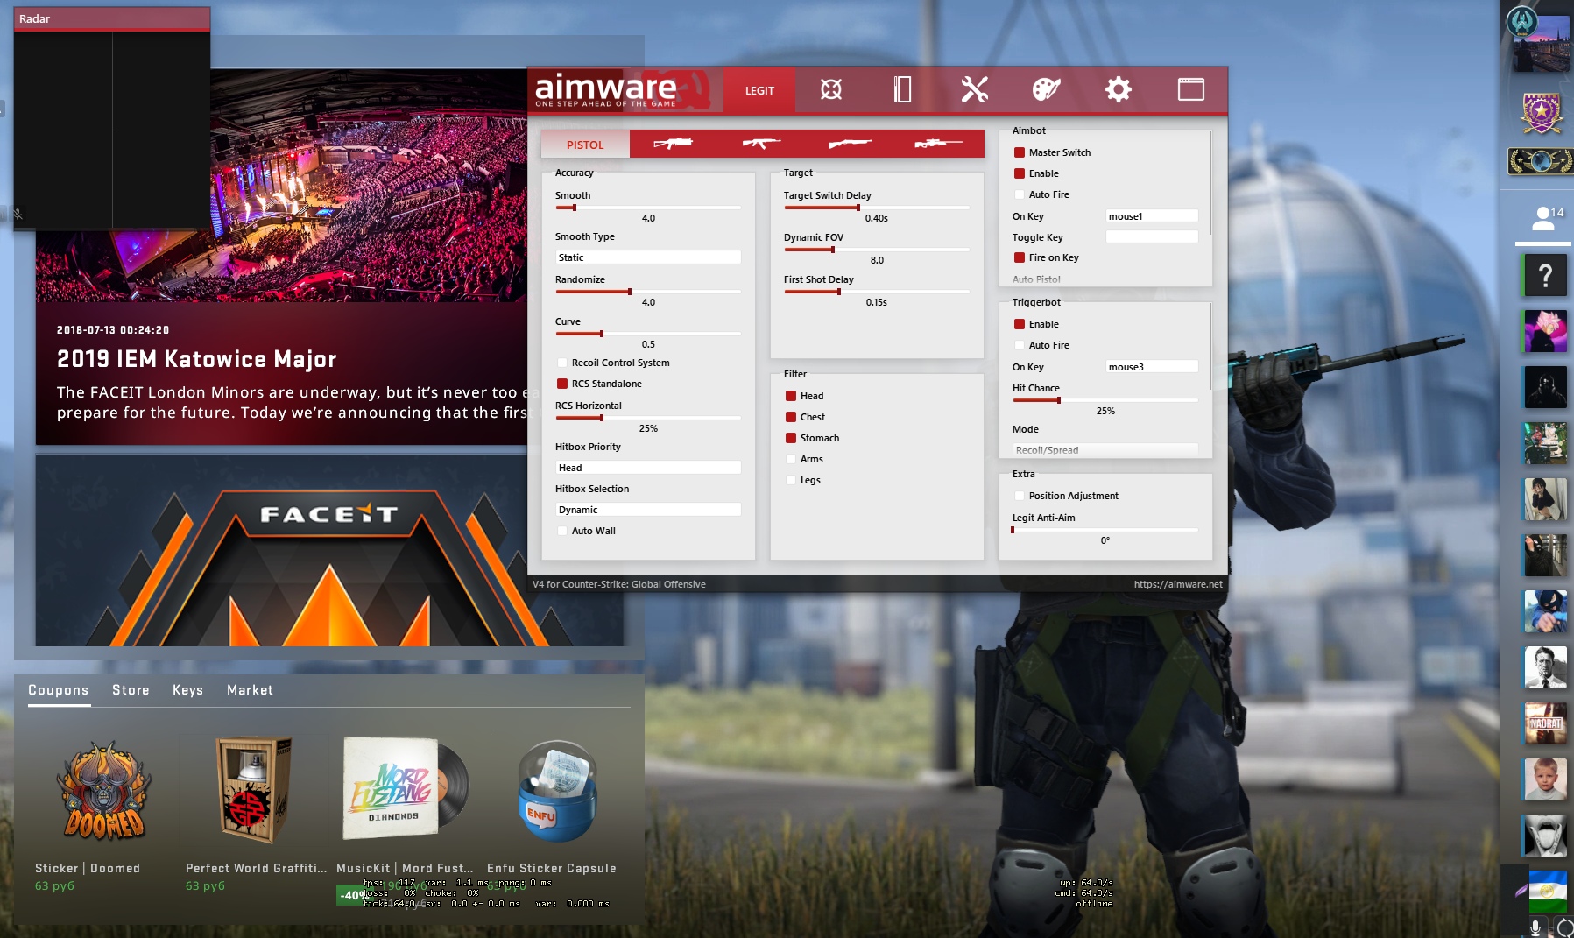Set the Aimbot Toggle Key field
This screenshot has width=1574, height=938.
[x=1152, y=237]
